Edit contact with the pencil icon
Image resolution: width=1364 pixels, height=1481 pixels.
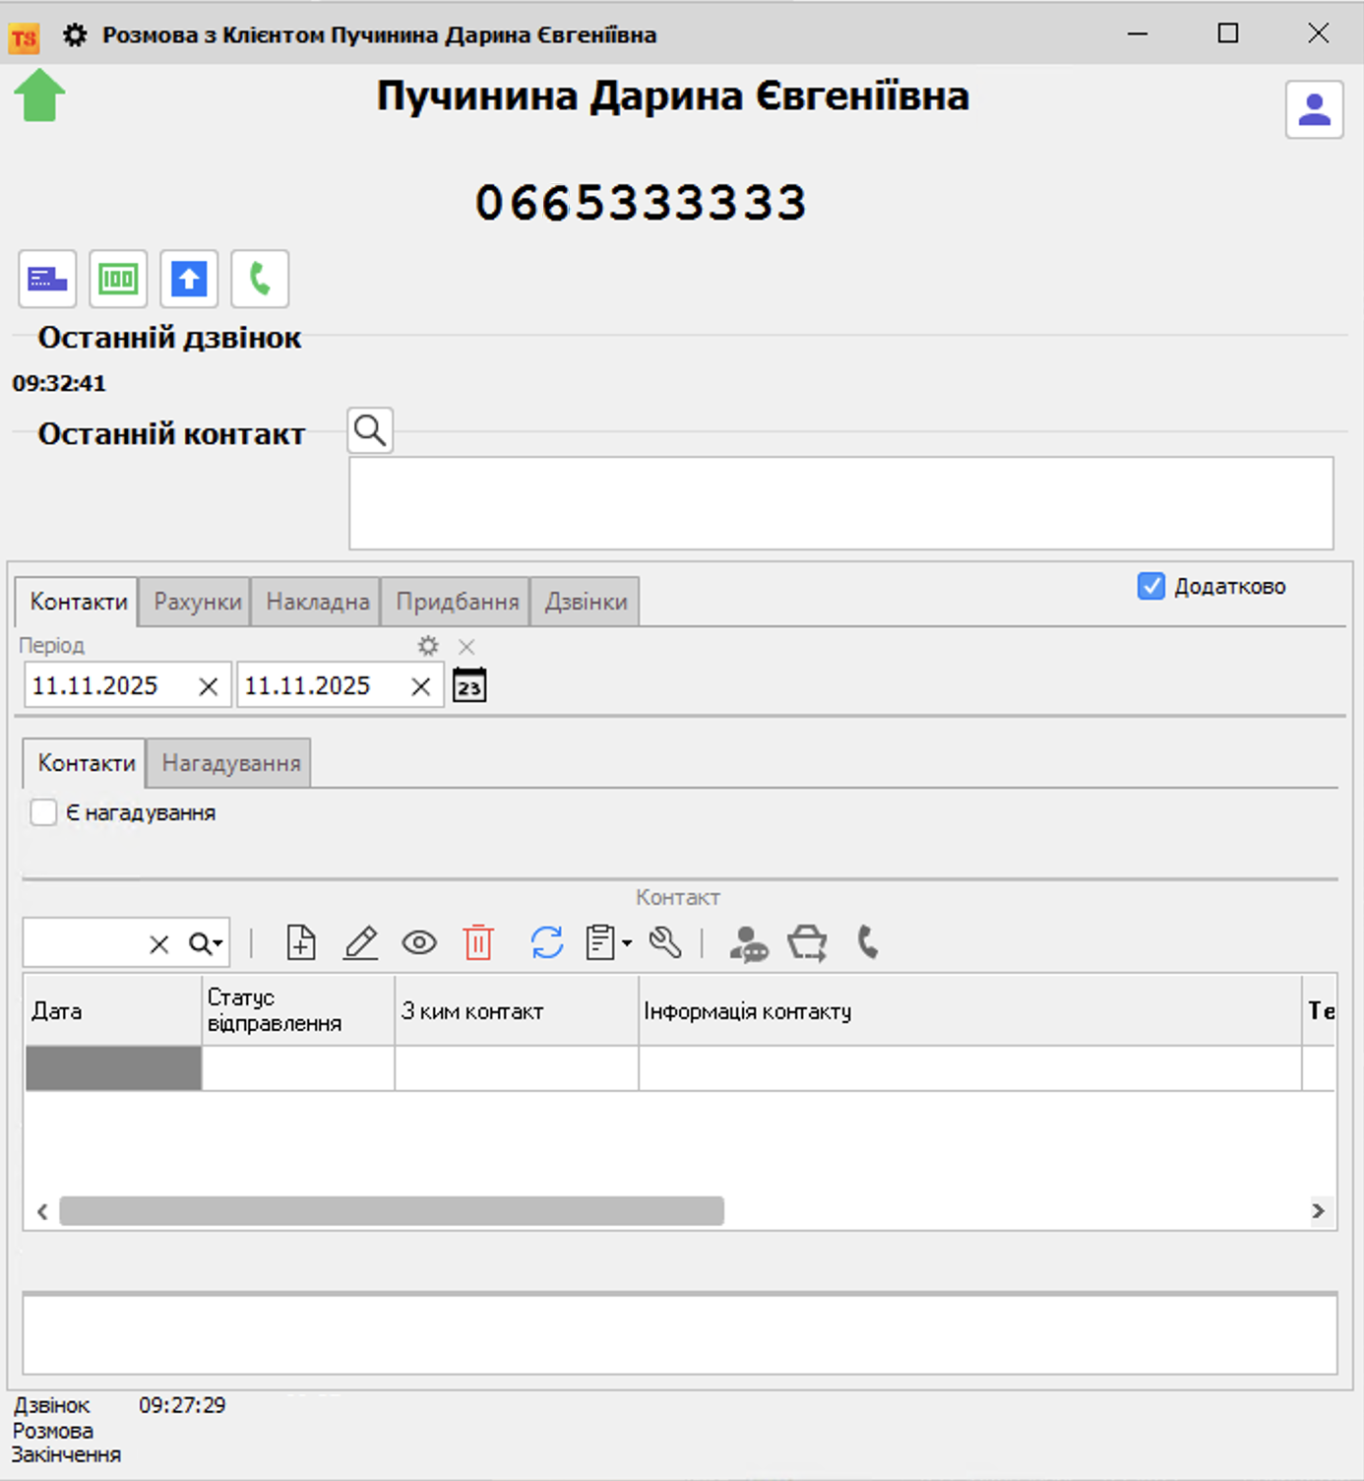360,942
